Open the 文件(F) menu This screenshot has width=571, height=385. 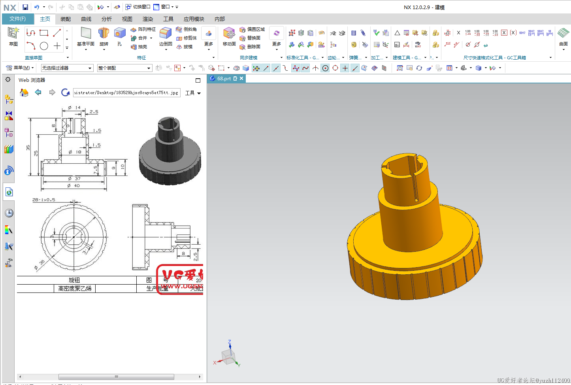[x=18, y=19]
